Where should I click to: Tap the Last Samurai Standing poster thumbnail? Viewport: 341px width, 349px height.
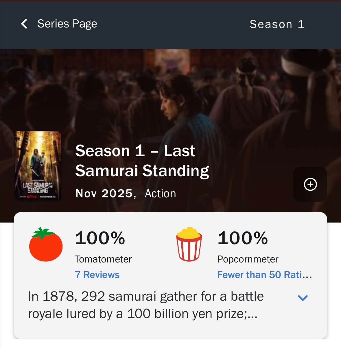pos(38,166)
